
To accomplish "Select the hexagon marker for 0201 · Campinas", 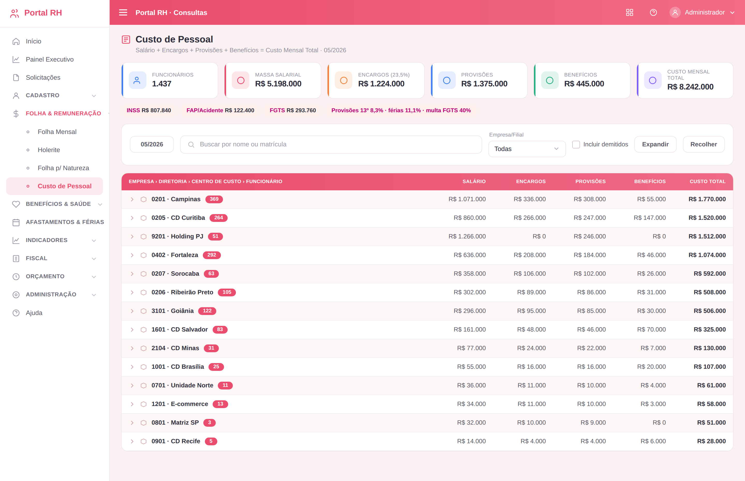I will [x=143, y=199].
